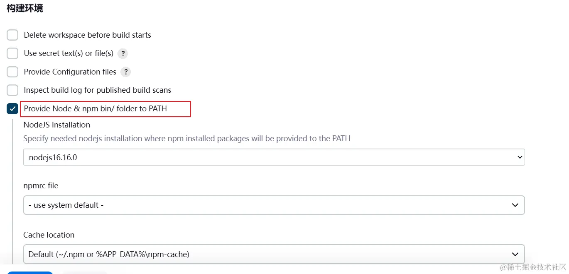The height and width of the screenshot is (274, 569).
Task: Enable "Delete workspace before build starts"
Action: point(12,35)
